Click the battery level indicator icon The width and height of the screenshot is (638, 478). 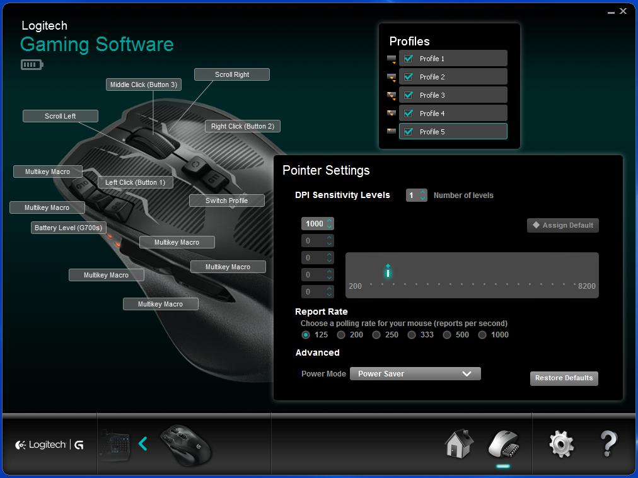(x=32, y=64)
